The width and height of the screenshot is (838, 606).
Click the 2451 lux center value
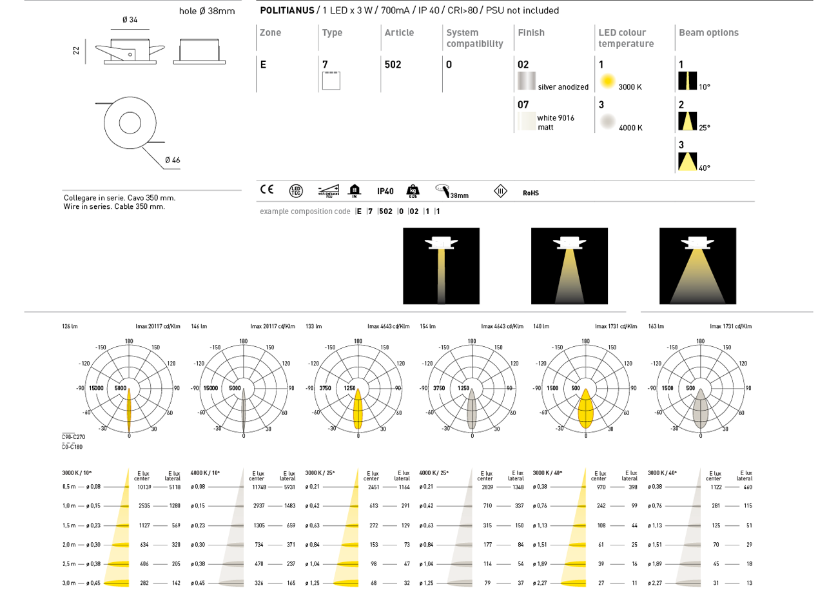tap(374, 487)
